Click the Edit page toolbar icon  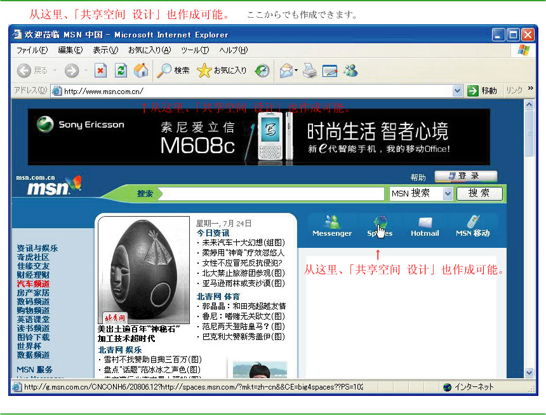tap(330, 71)
